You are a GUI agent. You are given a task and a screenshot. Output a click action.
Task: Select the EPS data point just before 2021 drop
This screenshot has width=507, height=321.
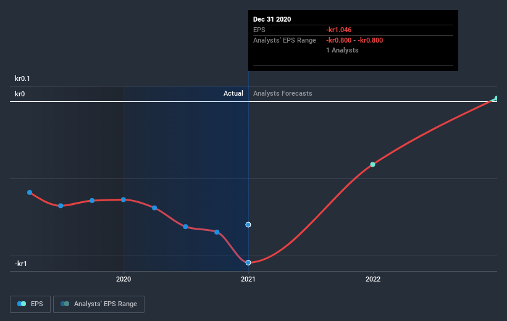coord(217,232)
